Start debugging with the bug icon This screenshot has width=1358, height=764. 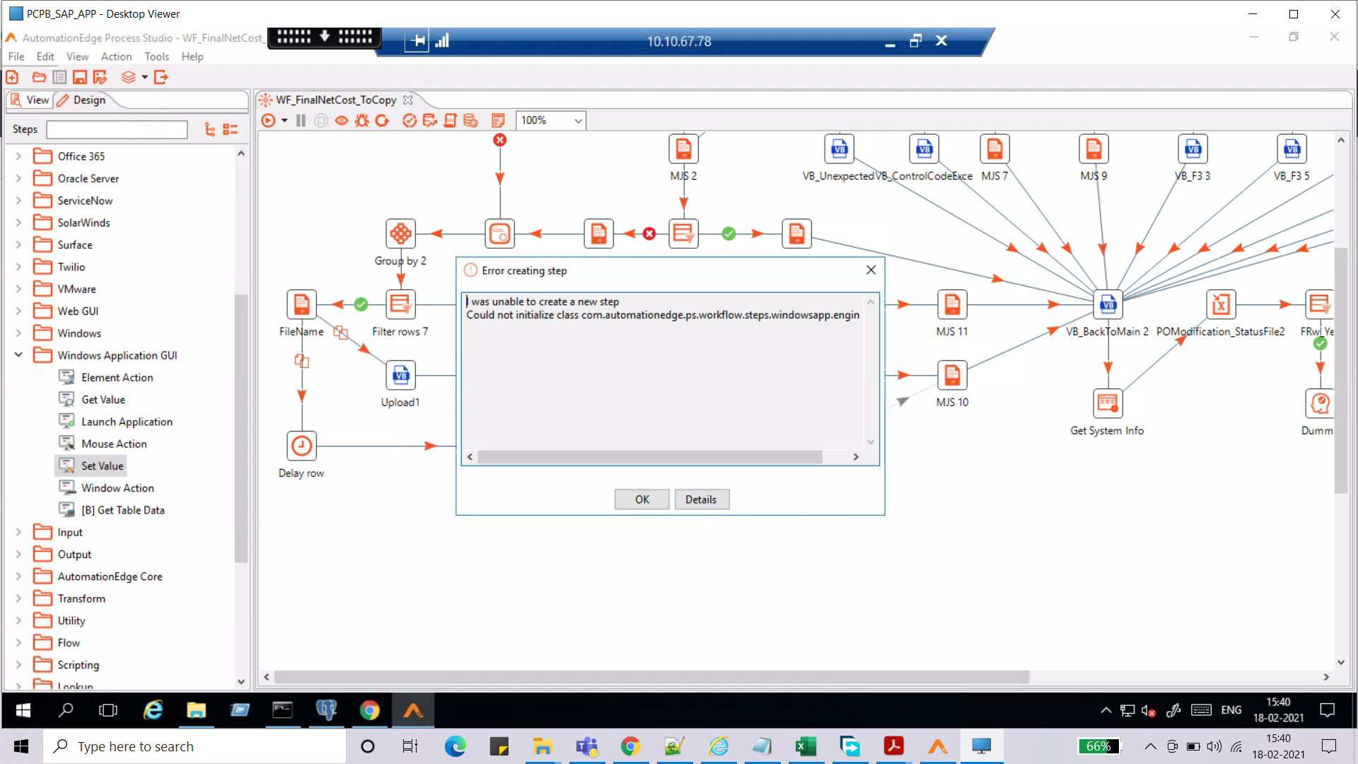click(x=362, y=120)
